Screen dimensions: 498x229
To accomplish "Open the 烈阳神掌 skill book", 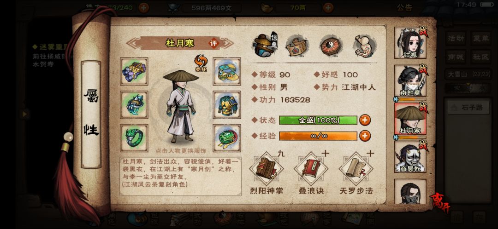I will (x=266, y=169).
